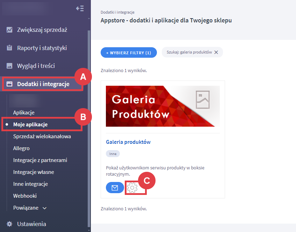Screen dimensions: 296x232
Task: Click the Galeria Produktów banner image
Action: click(163, 106)
